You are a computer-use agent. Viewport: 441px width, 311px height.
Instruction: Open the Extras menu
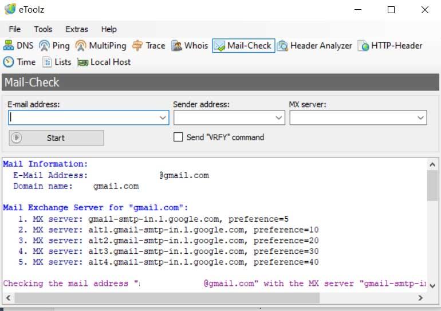[x=77, y=29]
